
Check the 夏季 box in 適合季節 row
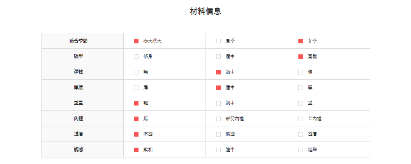[x=218, y=41]
